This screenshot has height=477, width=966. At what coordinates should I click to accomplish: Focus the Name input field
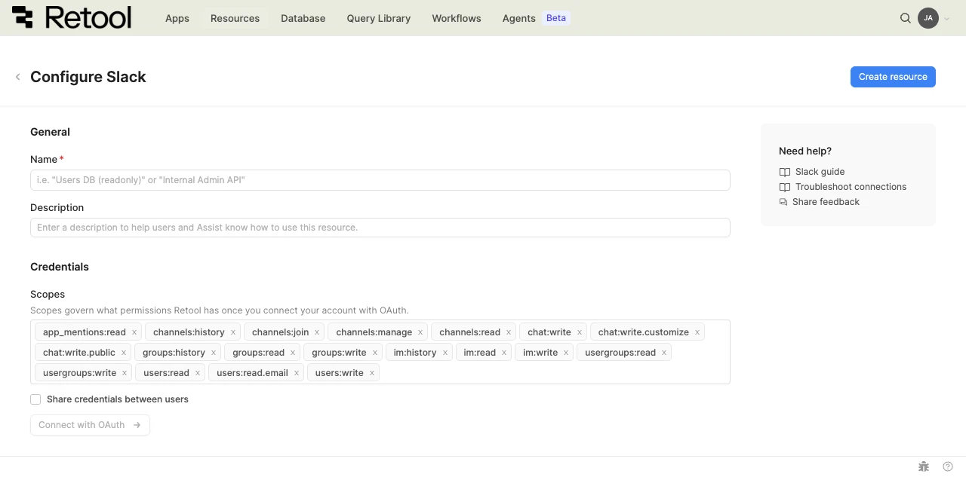click(x=380, y=180)
